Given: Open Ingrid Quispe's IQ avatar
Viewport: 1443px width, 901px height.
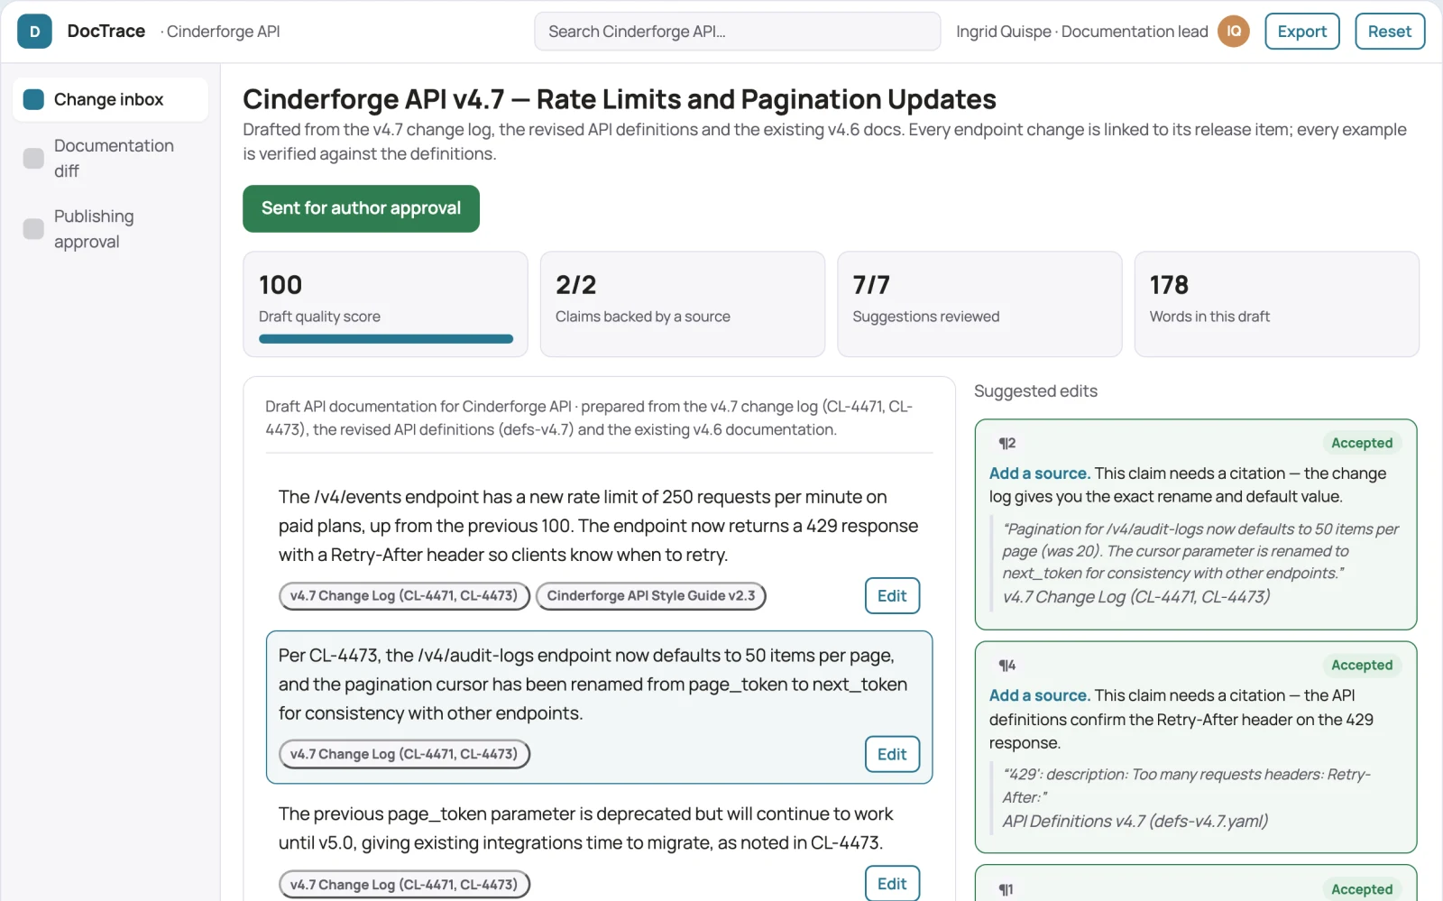Looking at the screenshot, I should [1233, 32].
